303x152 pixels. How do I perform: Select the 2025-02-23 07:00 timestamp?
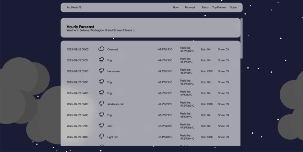[78, 126]
